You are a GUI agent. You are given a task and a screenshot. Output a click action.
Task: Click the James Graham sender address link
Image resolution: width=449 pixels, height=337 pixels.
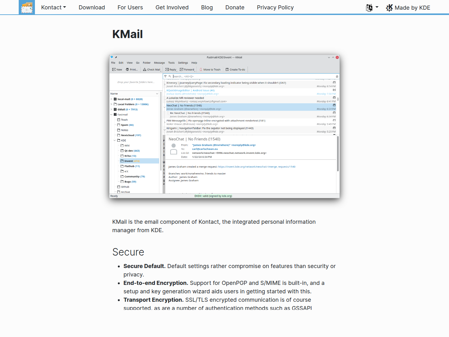224,145
